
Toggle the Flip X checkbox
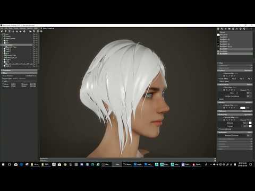coord(234,79)
